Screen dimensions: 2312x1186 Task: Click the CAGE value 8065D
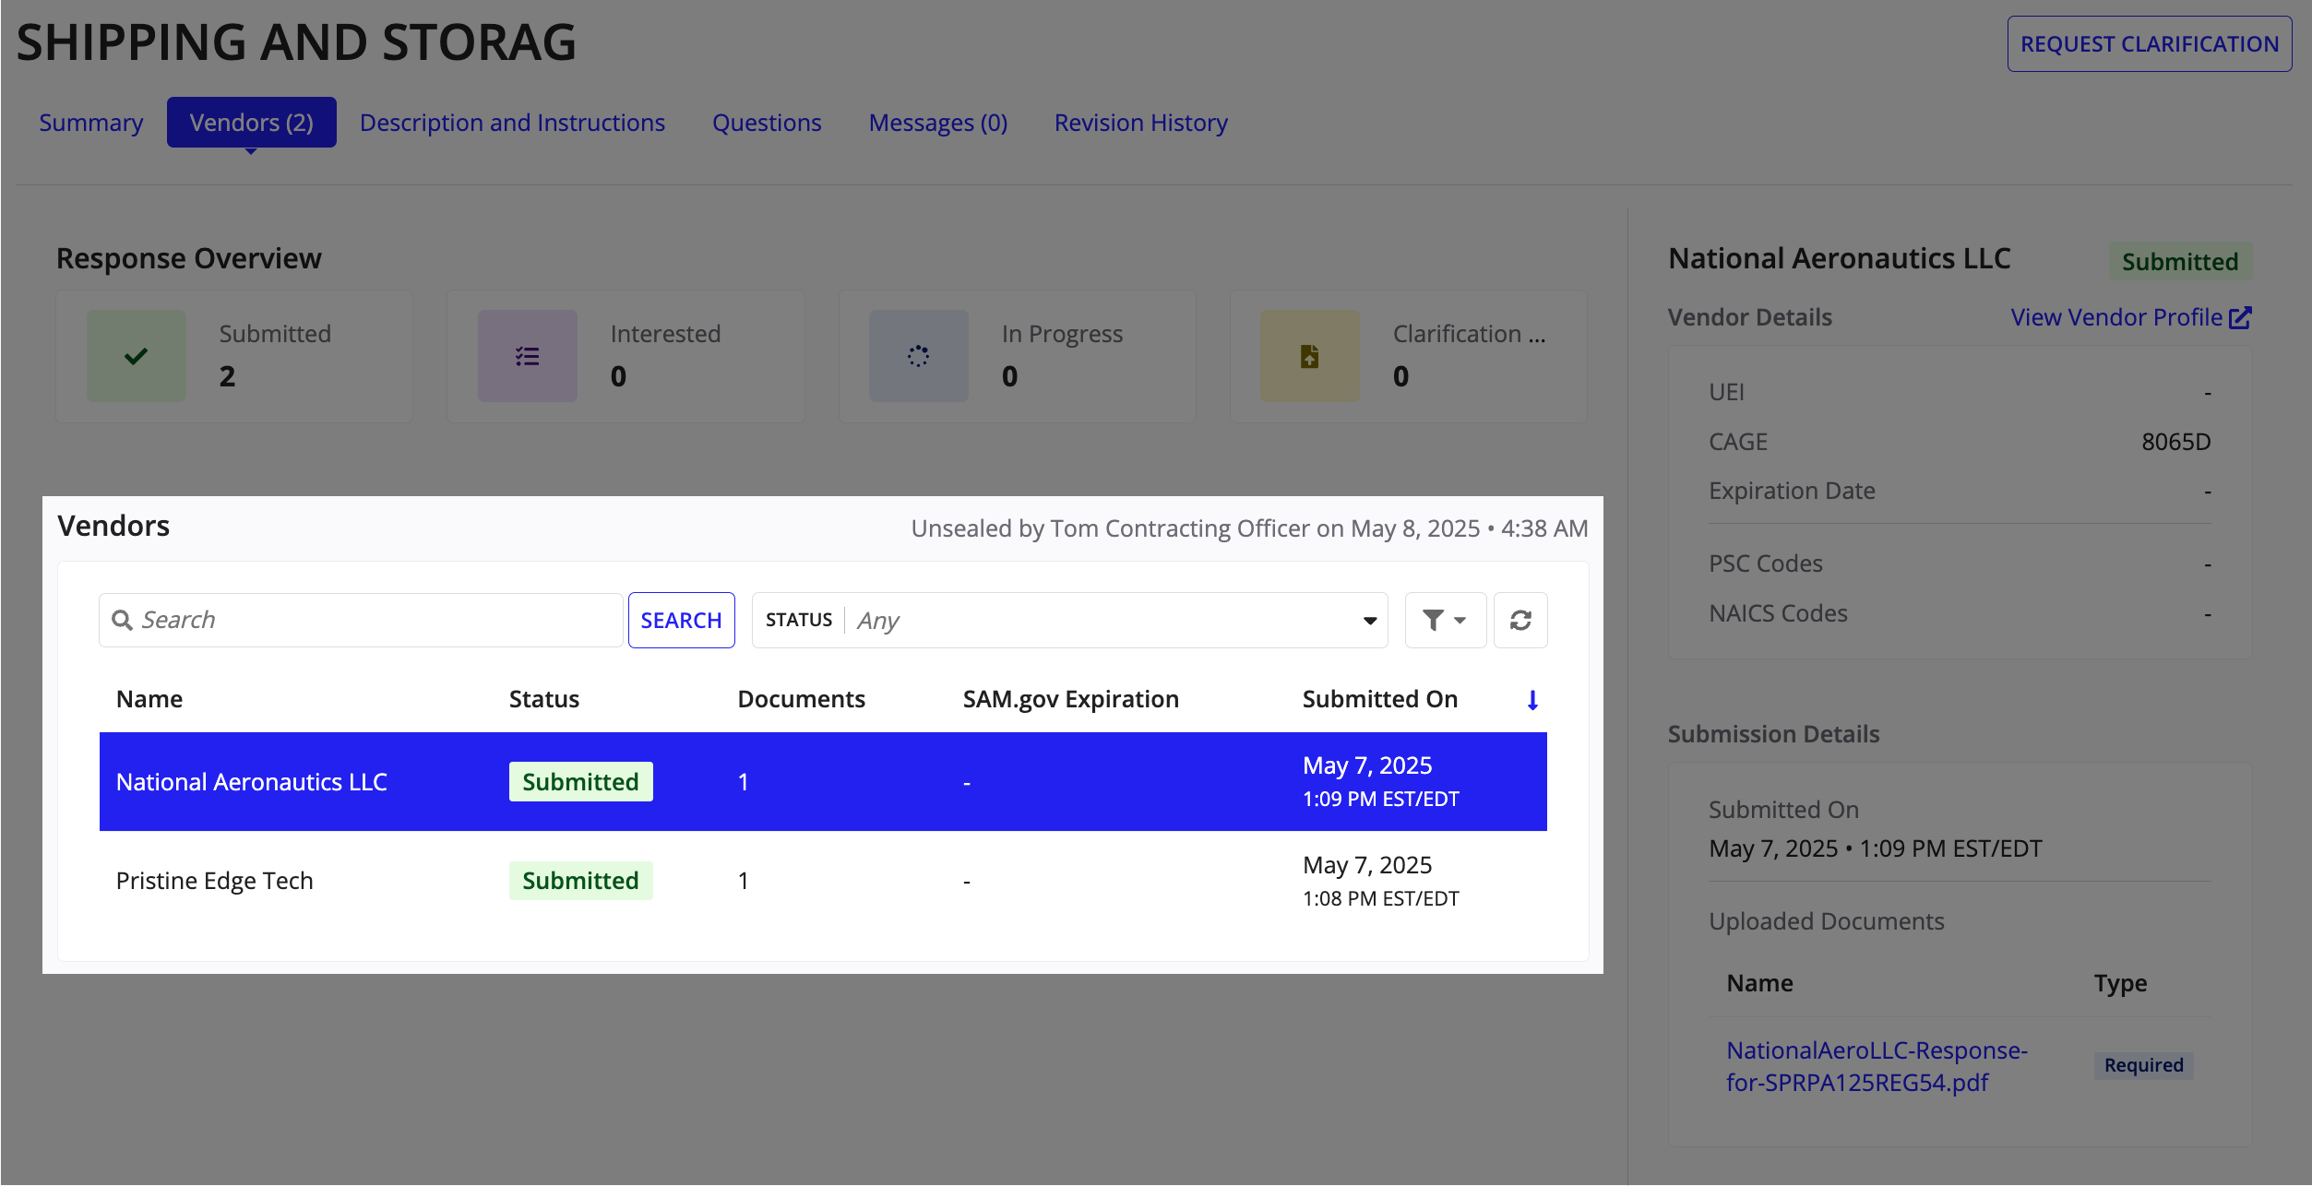tap(2176, 442)
